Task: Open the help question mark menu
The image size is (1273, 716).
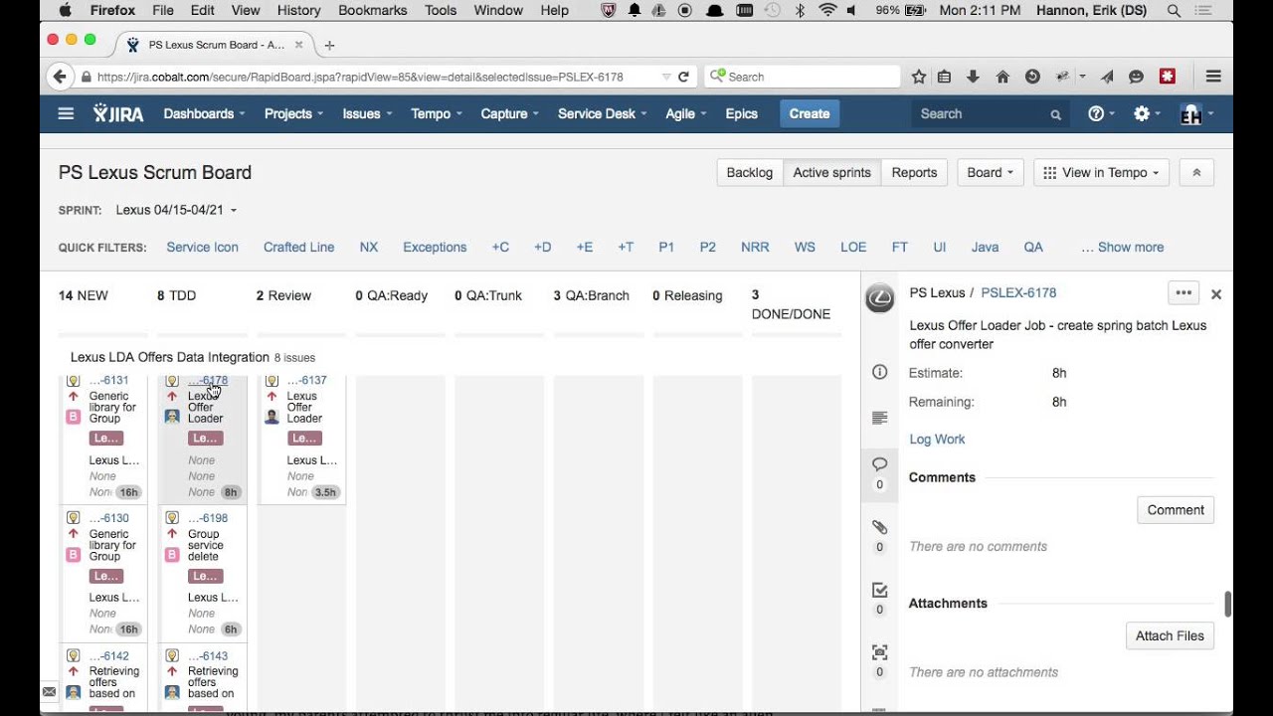Action: pyautogui.click(x=1101, y=113)
